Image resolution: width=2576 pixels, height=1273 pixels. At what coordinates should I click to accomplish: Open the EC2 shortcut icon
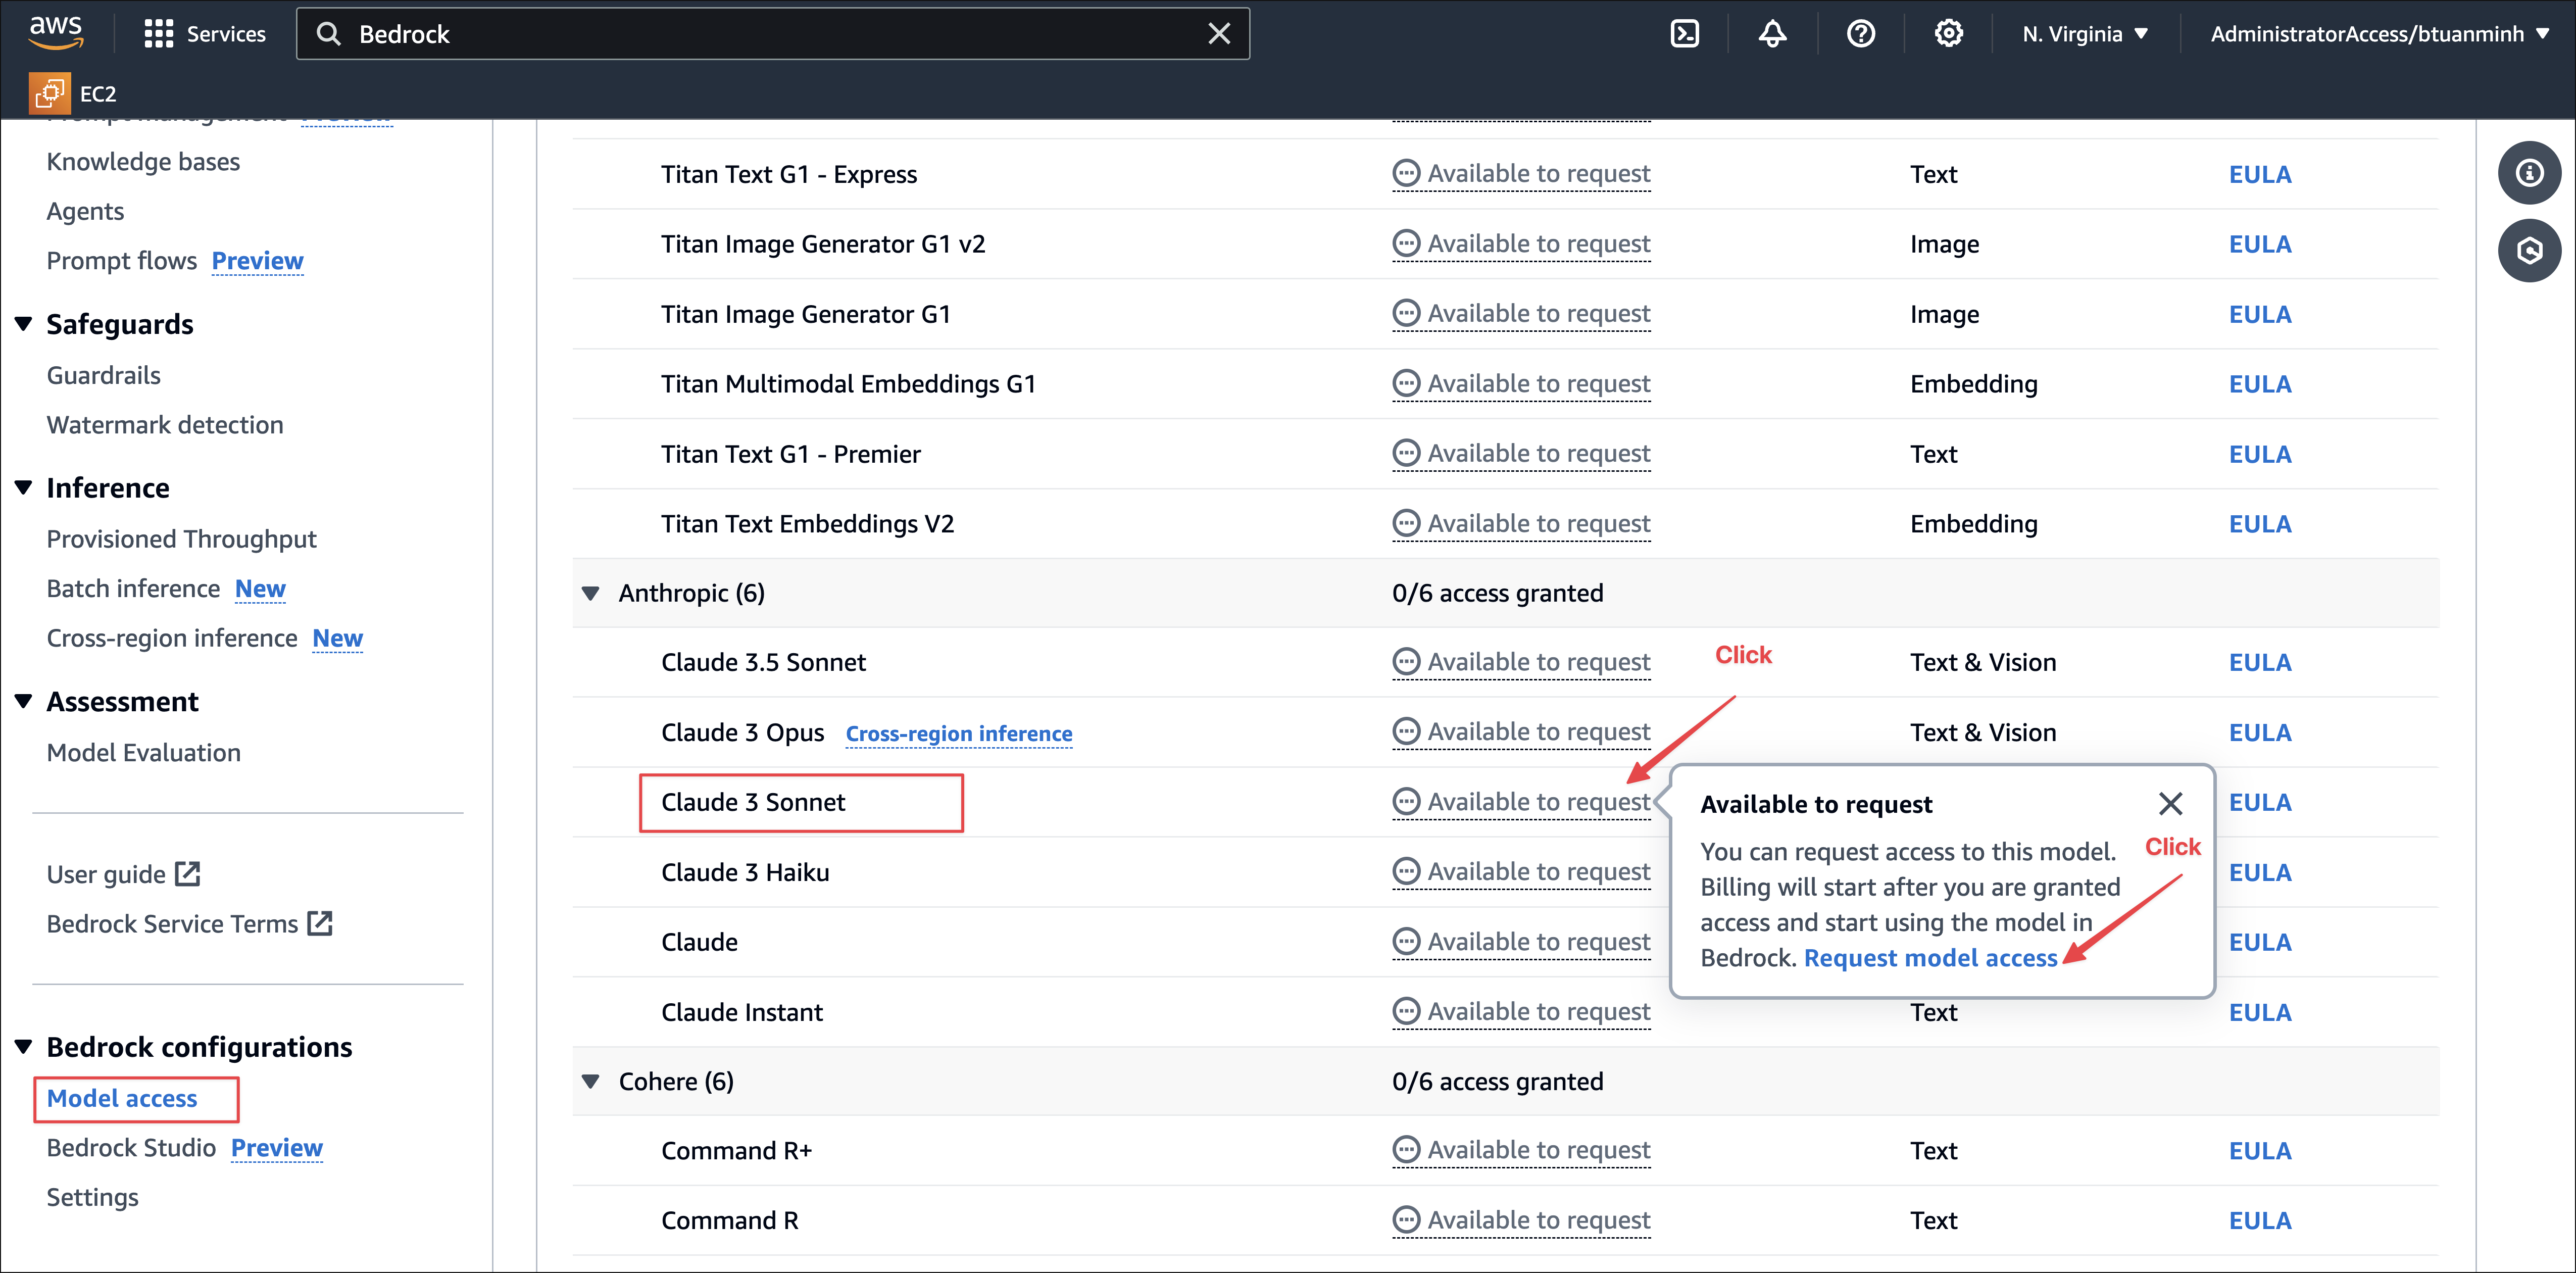click(50, 93)
